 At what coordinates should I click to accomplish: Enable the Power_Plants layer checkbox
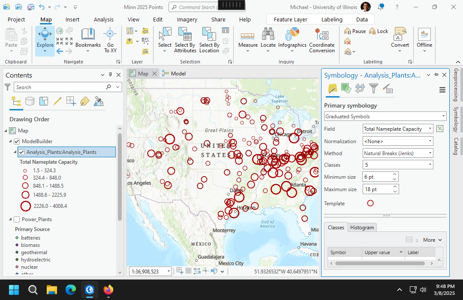pos(17,219)
